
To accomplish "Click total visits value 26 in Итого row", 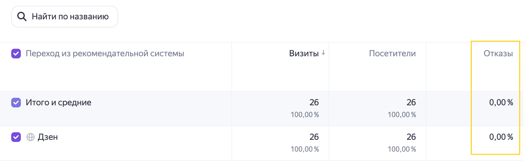I will (314, 102).
